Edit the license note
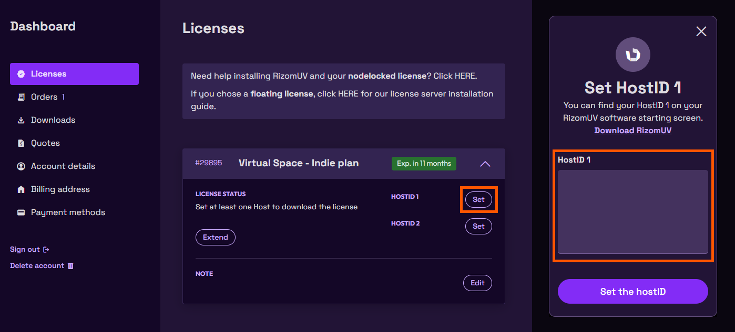This screenshot has height=332, width=735. pos(477,283)
